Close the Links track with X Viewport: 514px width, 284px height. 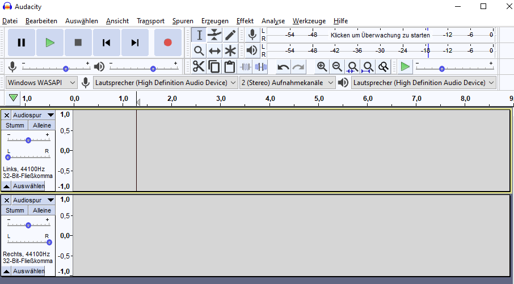point(7,115)
